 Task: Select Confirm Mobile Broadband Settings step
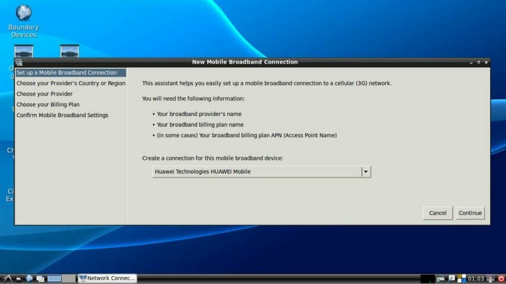tap(63, 115)
